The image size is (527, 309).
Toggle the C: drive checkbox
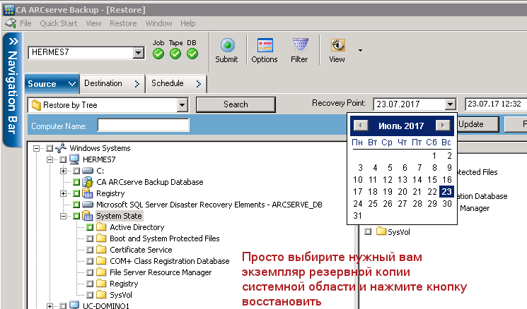[76, 171]
